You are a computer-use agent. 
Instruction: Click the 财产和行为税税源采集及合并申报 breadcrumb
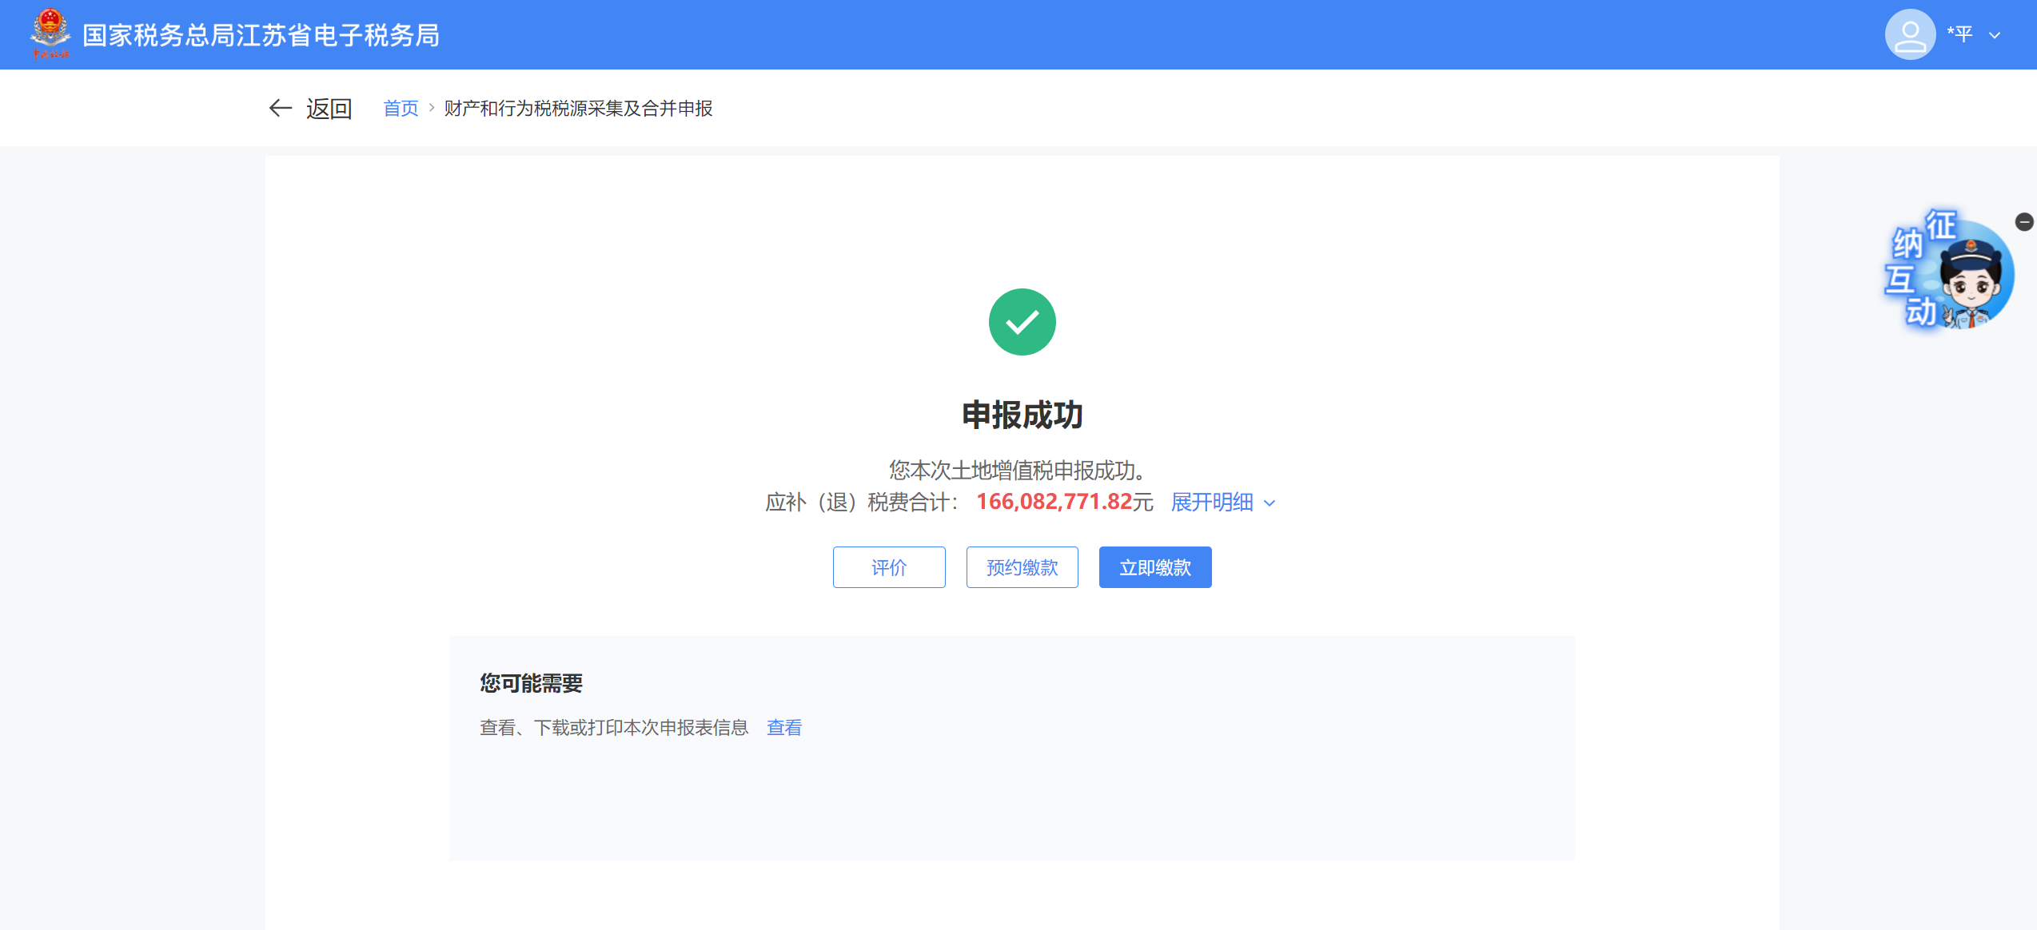(x=578, y=108)
